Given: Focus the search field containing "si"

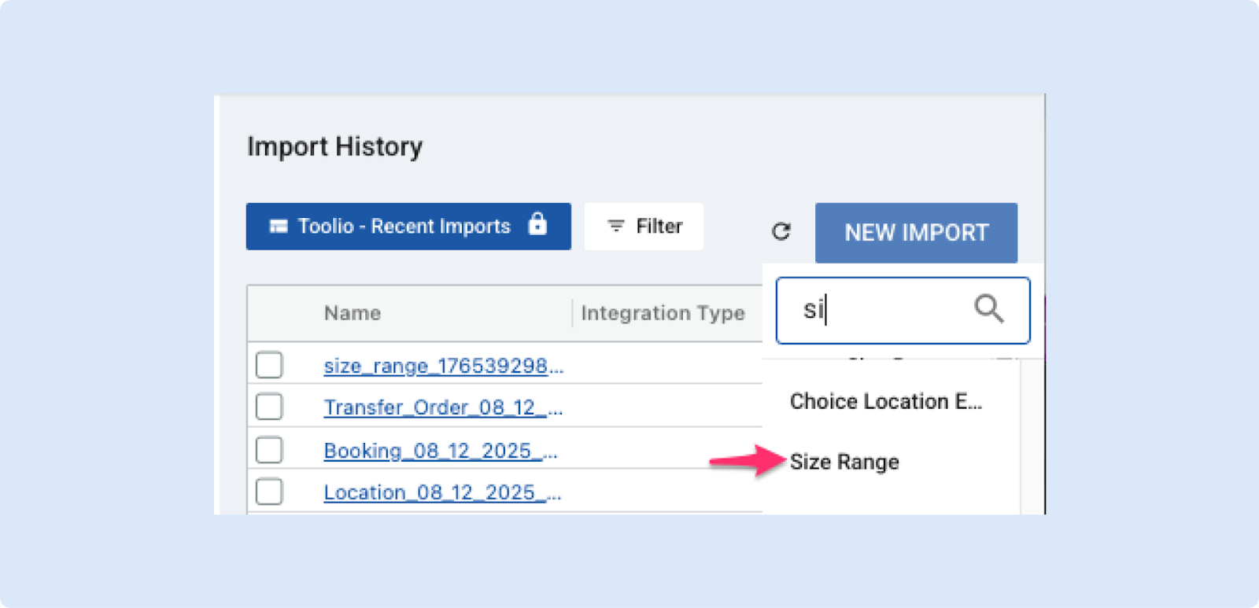Looking at the screenshot, I should tap(903, 310).
